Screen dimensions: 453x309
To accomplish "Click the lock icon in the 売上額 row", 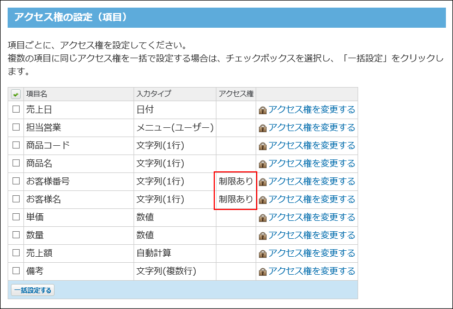I will 263,254.
